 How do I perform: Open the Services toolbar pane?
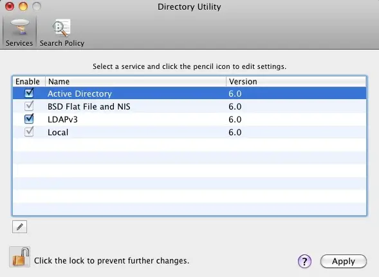pos(19,32)
